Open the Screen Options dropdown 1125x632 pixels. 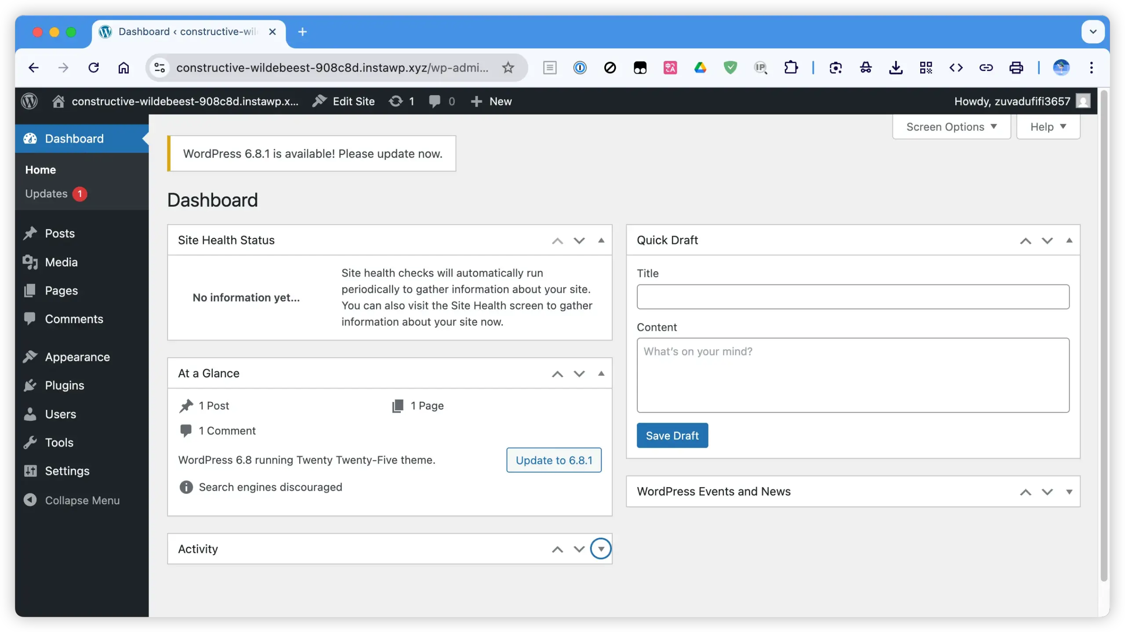coord(951,127)
